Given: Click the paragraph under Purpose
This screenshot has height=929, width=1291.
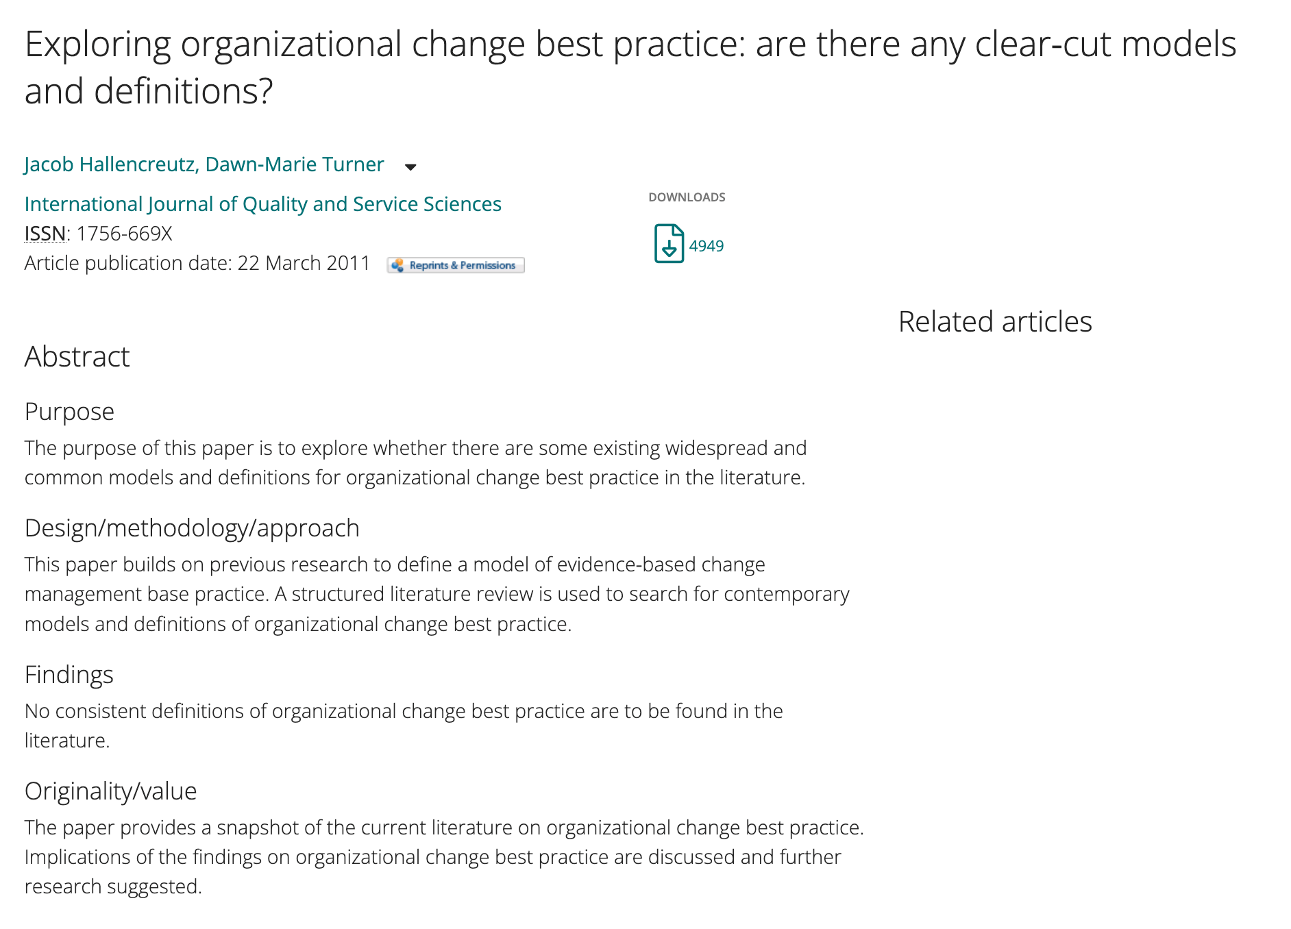Looking at the screenshot, I should coord(415,462).
